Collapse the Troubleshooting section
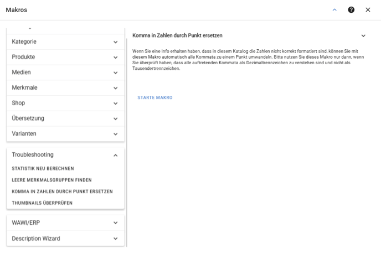 (x=65, y=155)
